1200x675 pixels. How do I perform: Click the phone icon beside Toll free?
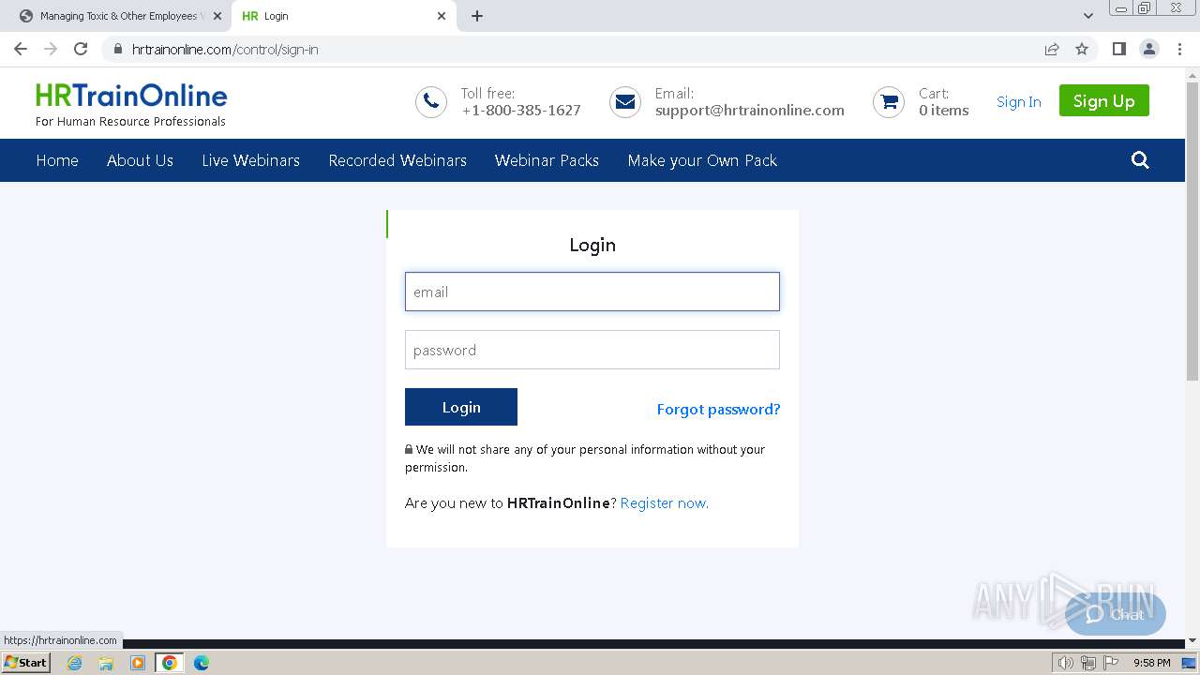pyautogui.click(x=431, y=102)
